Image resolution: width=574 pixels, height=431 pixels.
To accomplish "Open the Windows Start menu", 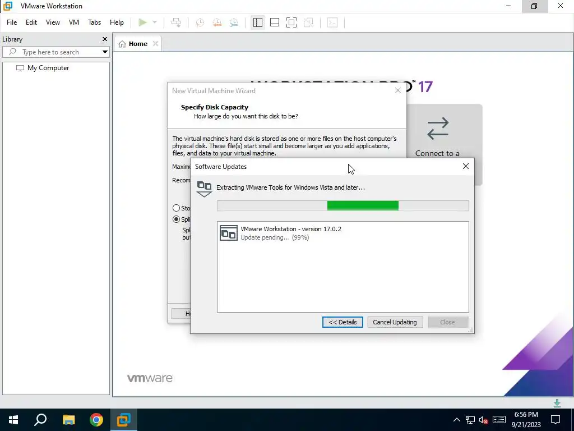I will 13,420.
